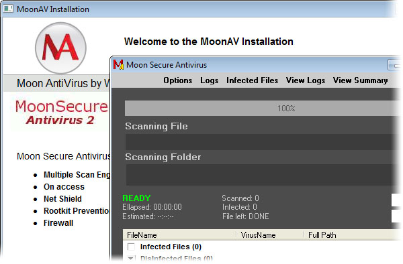
Task: Click the Multiple Scan Eng bullet text
Action: tap(77, 175)
